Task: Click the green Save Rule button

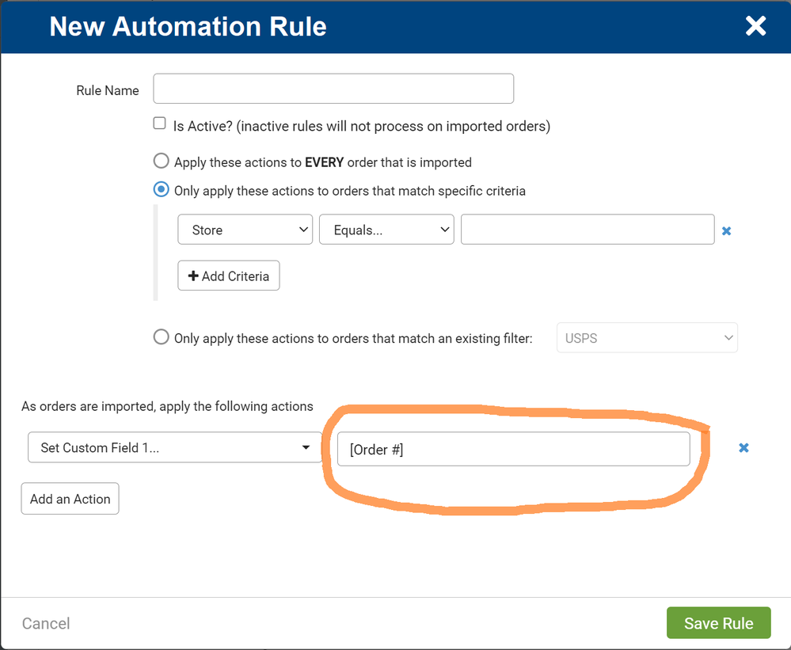Action: coord(718,623)
